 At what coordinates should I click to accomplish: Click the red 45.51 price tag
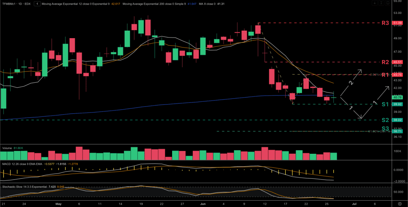pos(398,62)
